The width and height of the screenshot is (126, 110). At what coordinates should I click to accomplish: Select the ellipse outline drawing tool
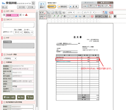pos(72,16)
